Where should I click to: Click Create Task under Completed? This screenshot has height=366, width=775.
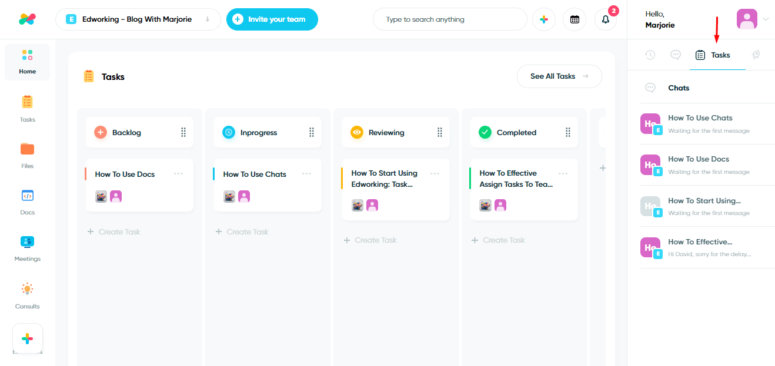(499, 240)
